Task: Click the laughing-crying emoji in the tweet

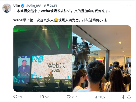Action: coord(56,20)
